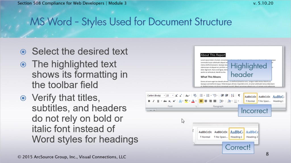The image size is (291, 163).
Task: Click the Grow Font icon
Action: (176, 96)
